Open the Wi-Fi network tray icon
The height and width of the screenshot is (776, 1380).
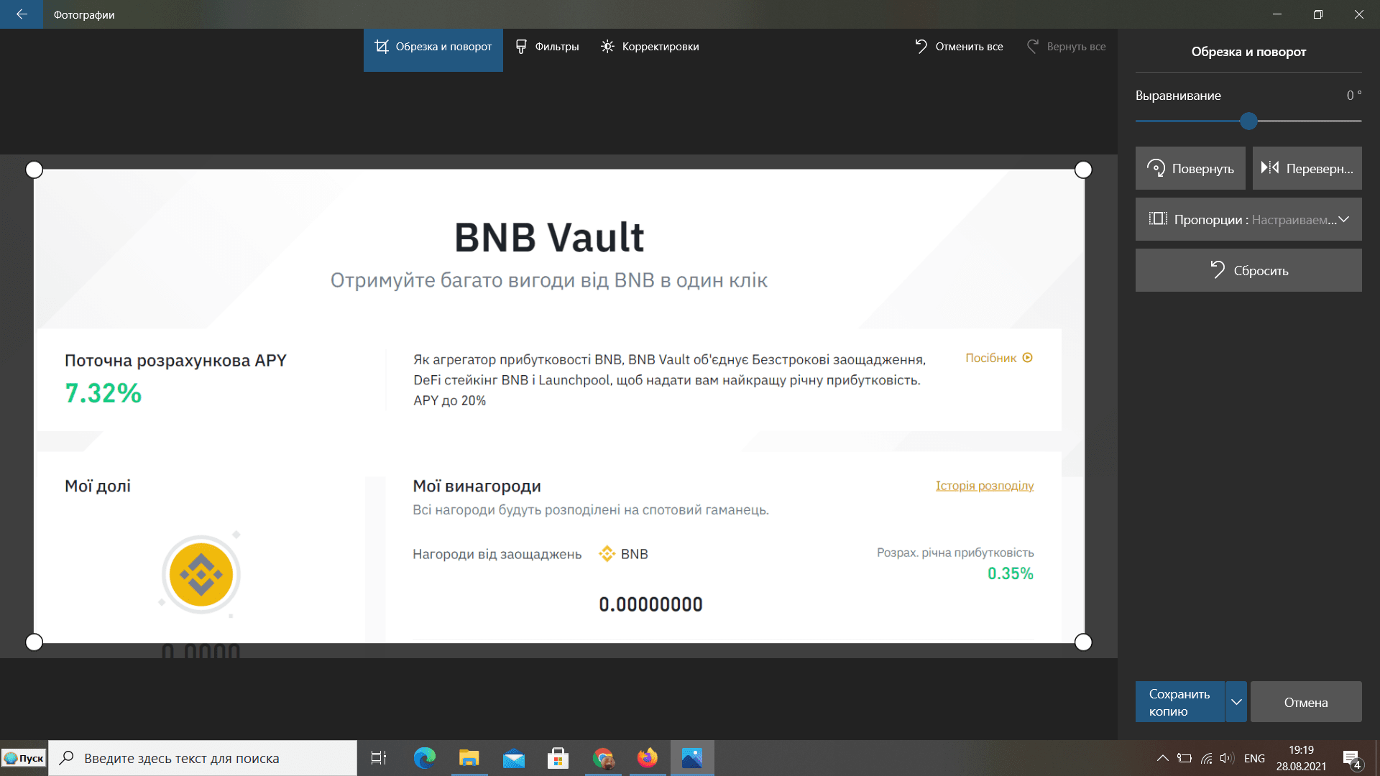tap(1207, 758)
